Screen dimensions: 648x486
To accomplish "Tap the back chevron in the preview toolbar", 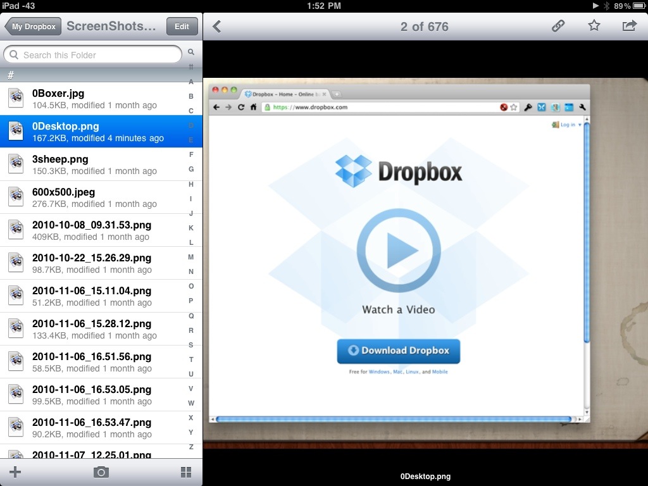I will point(217,27).
